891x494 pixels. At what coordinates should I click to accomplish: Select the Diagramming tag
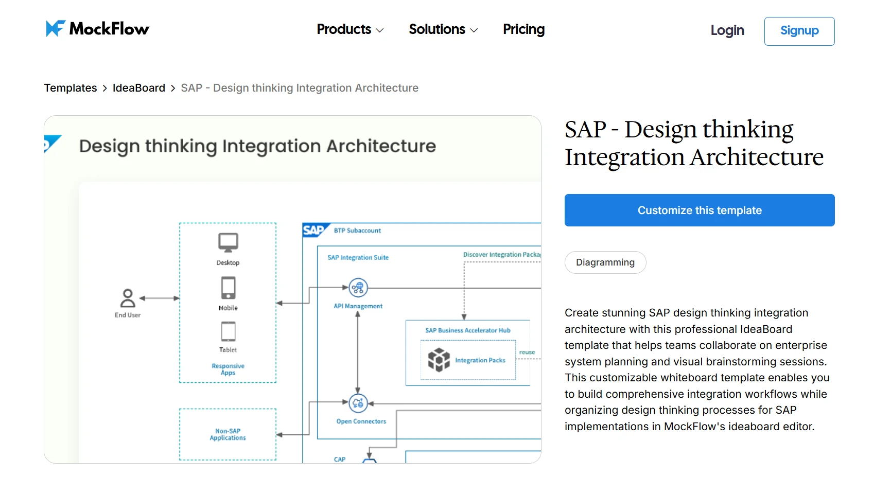pyautogui.click(x=605, y=262)
